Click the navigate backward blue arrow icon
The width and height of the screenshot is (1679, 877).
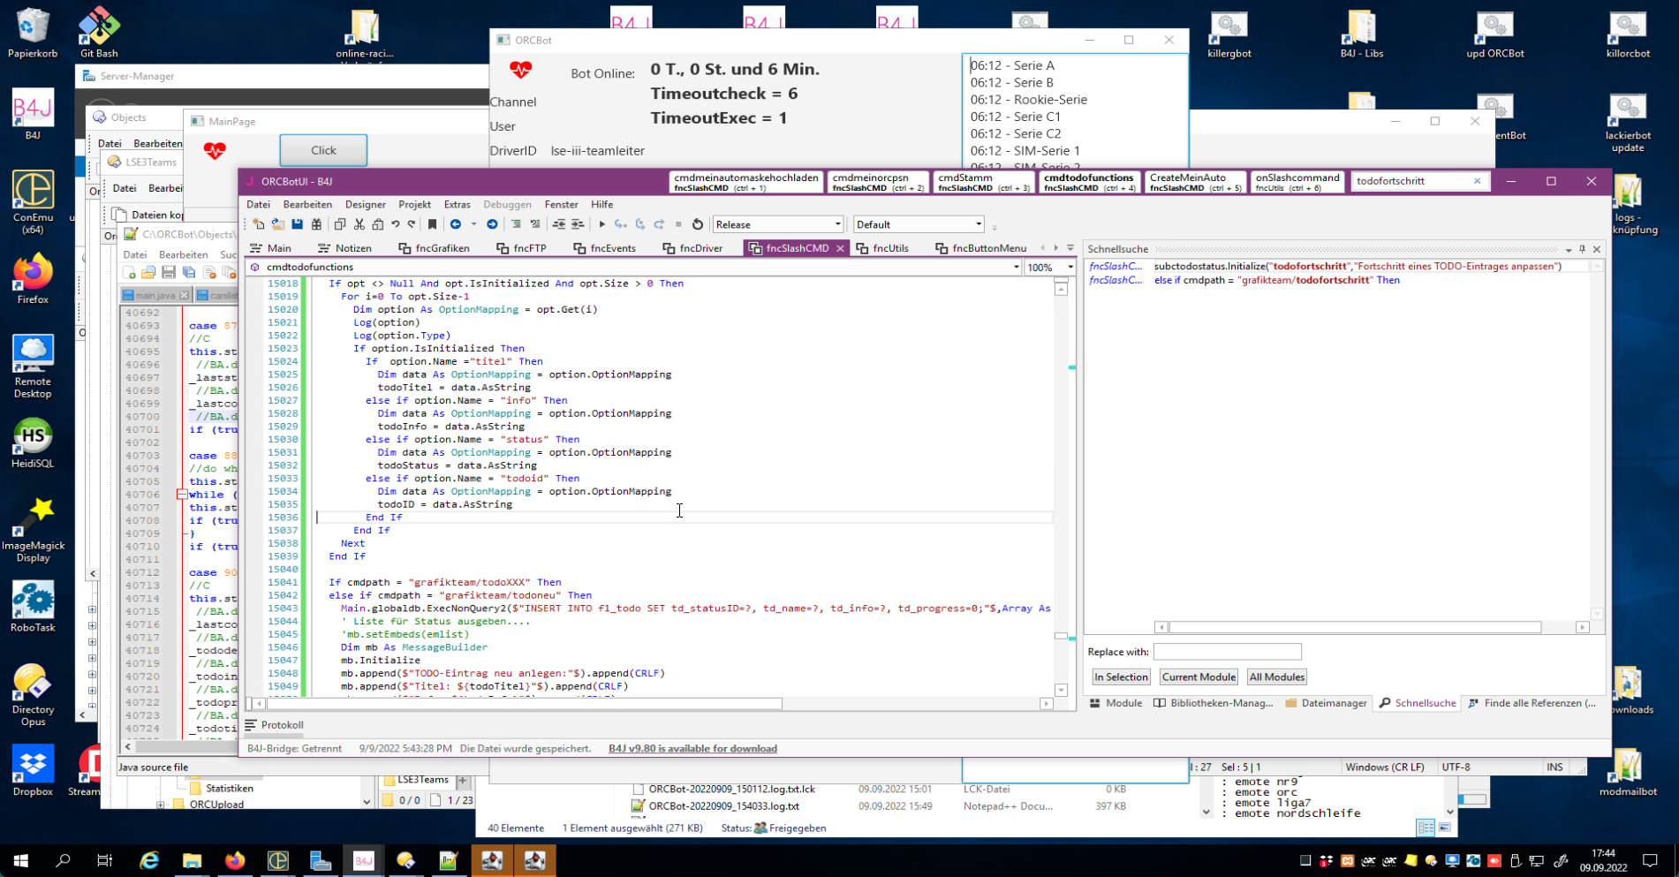(456, 224)
